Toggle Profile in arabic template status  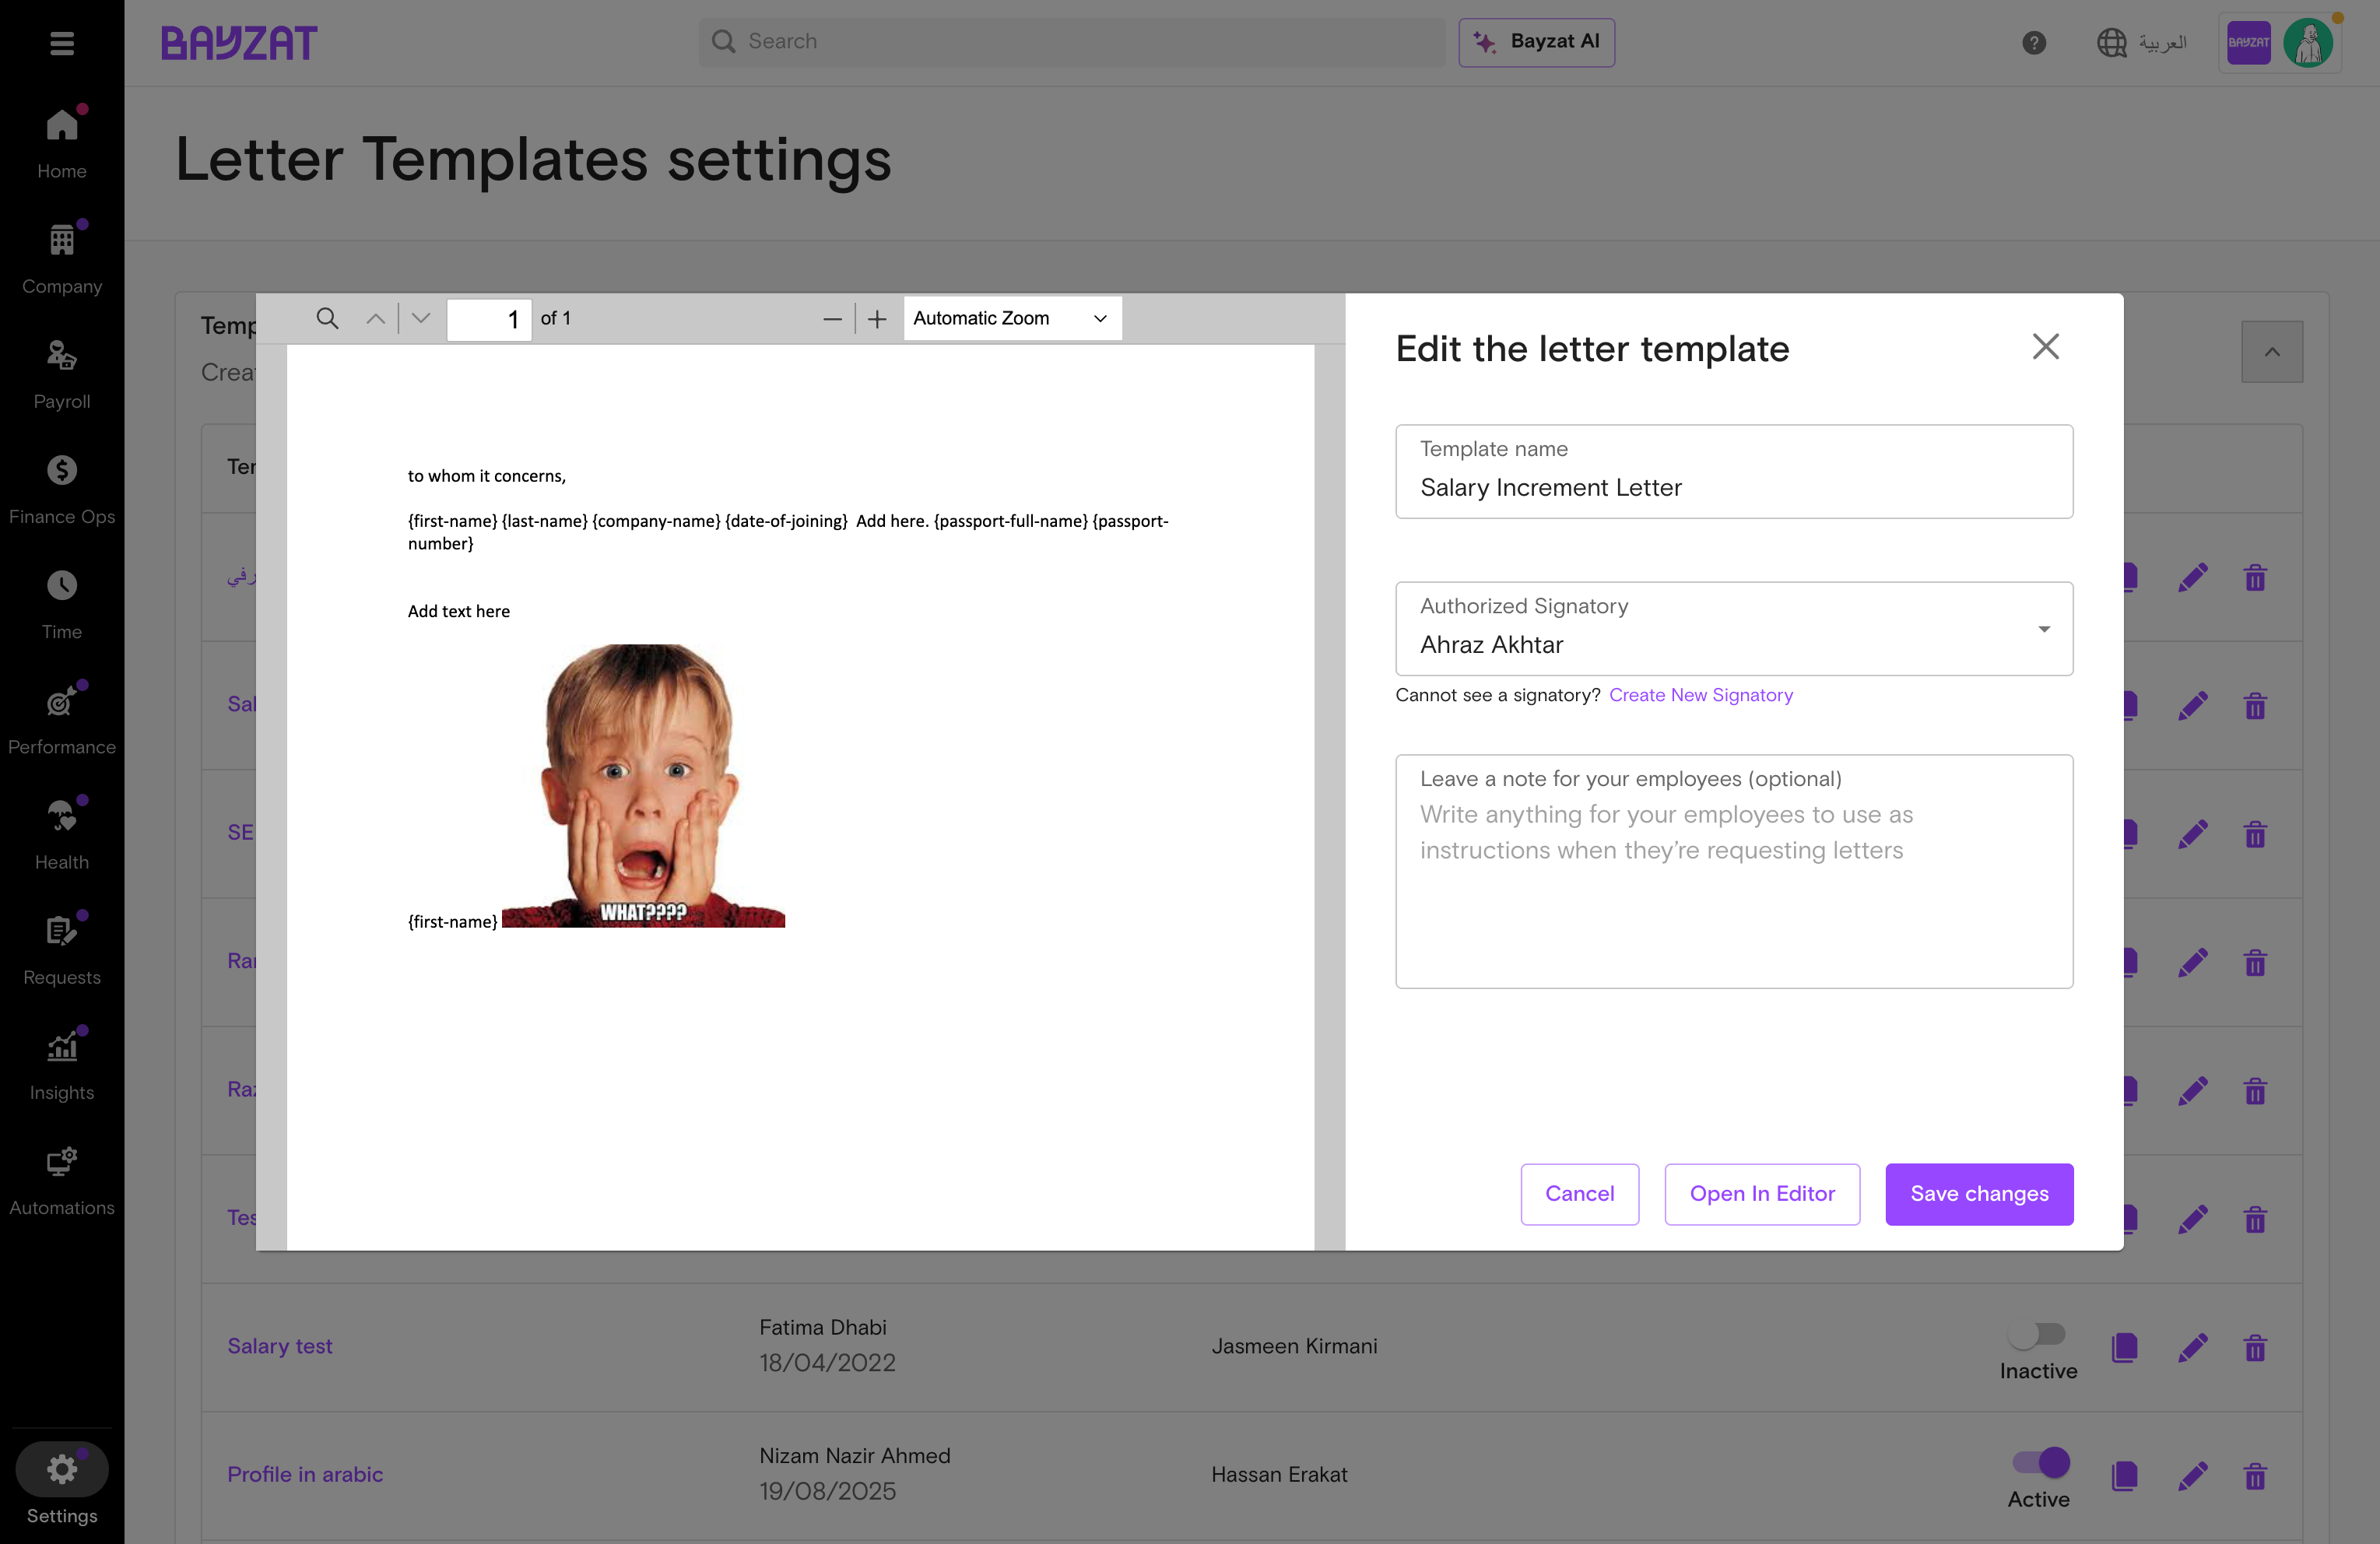[x=2041, y=1462]
